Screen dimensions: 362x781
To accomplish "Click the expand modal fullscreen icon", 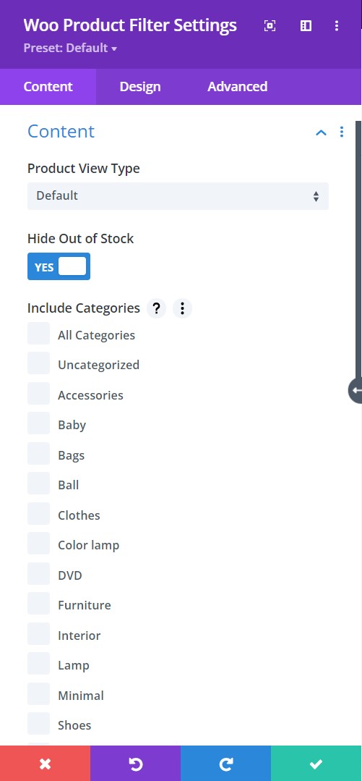I will 270,26.
